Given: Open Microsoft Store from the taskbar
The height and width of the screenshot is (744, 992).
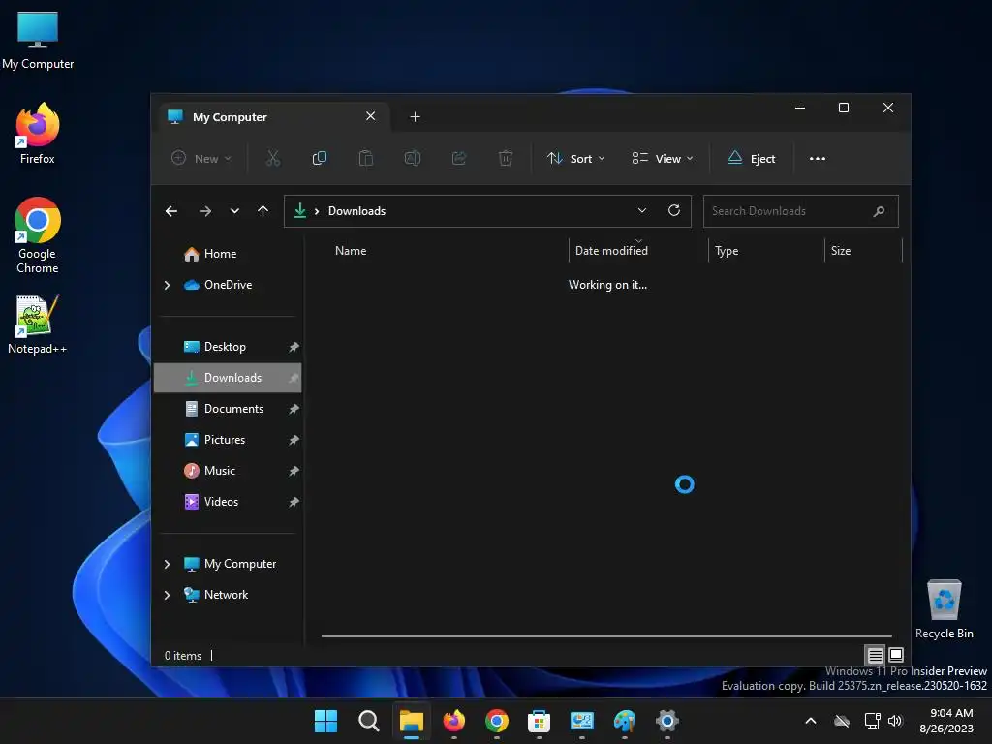Looking at the screenshot, I should click(539, 721).
